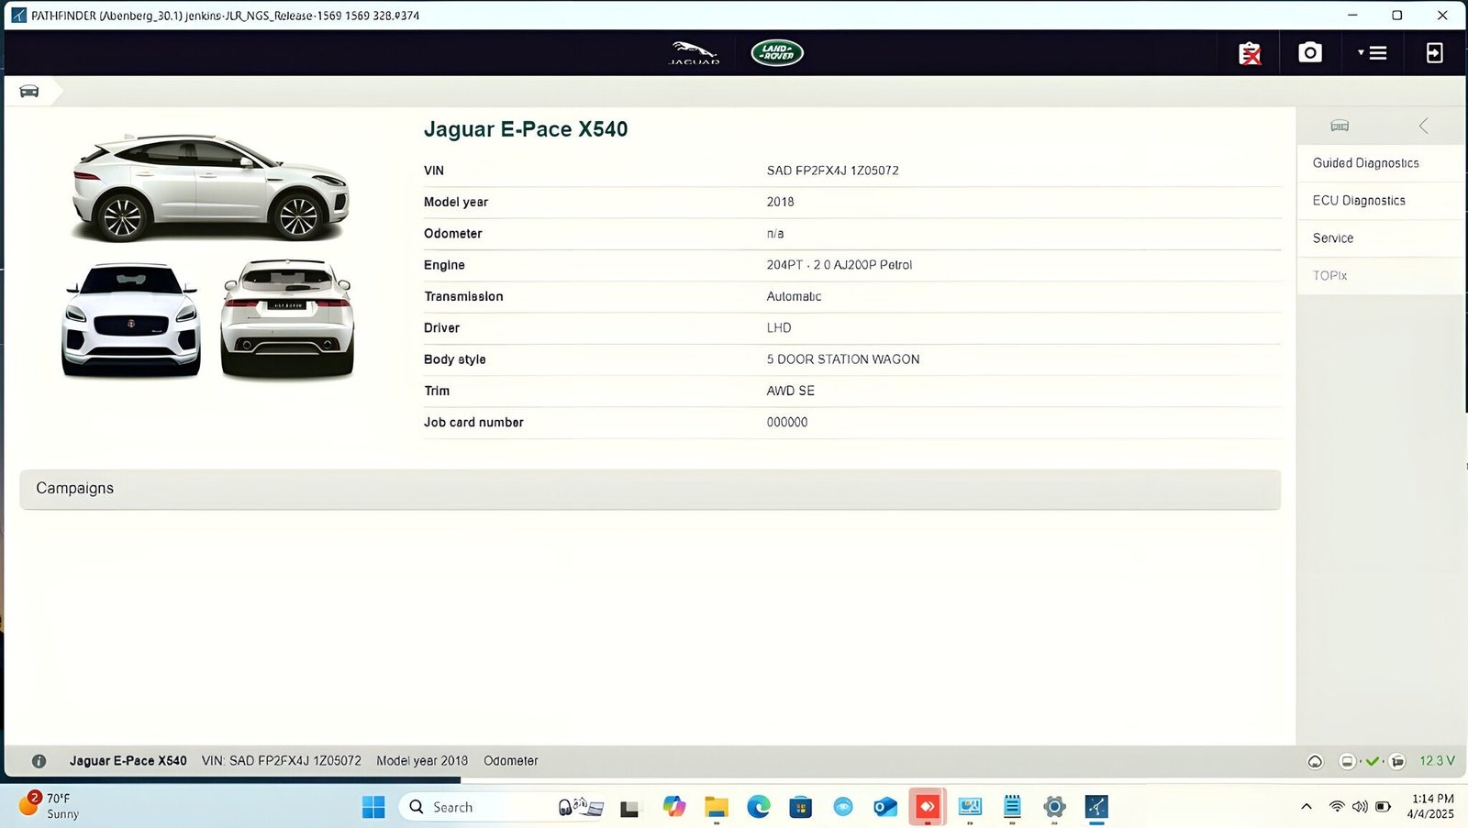Image resolution: width=1468 pixels, height=828 pixels.
Task: Launch Microsoft Edge from the taskbar
Action: coord(759,807)
